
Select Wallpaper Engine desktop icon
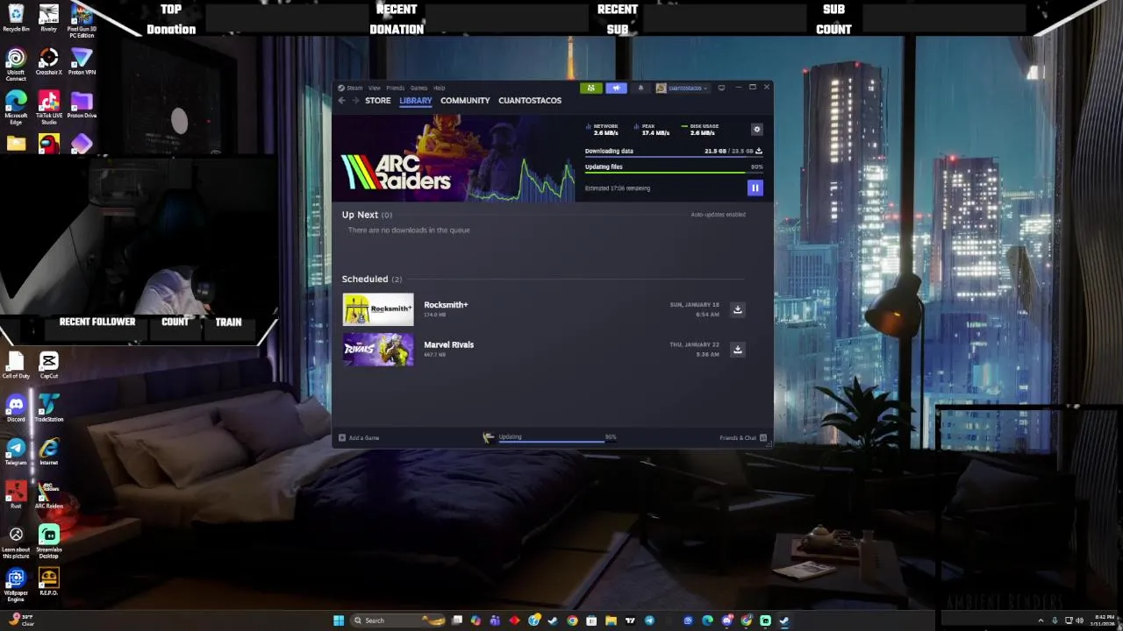(16, 585)
